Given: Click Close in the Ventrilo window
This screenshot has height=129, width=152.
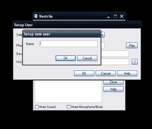Looking at the screenshot, I should coord(113,82).
